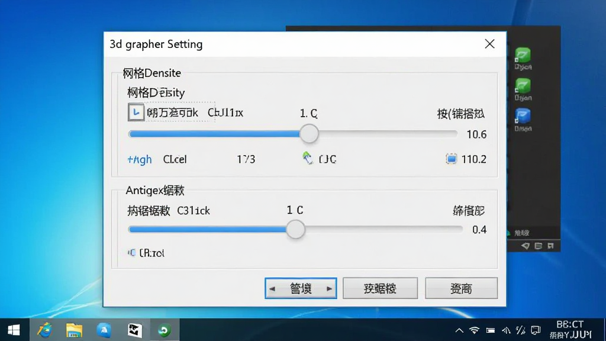The width and height of the screenshot is (606, 341).
Task: Click the grid density slider handle
Action: (x=309, y=134)
